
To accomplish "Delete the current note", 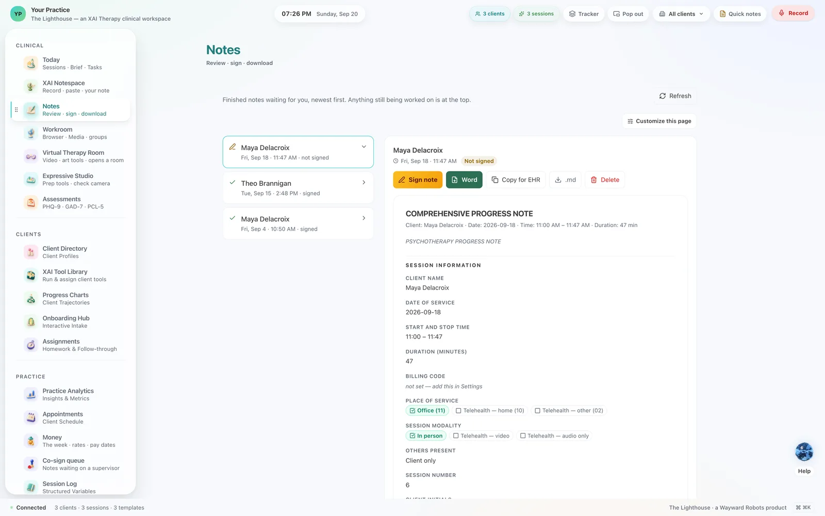I will coord(605,180).
